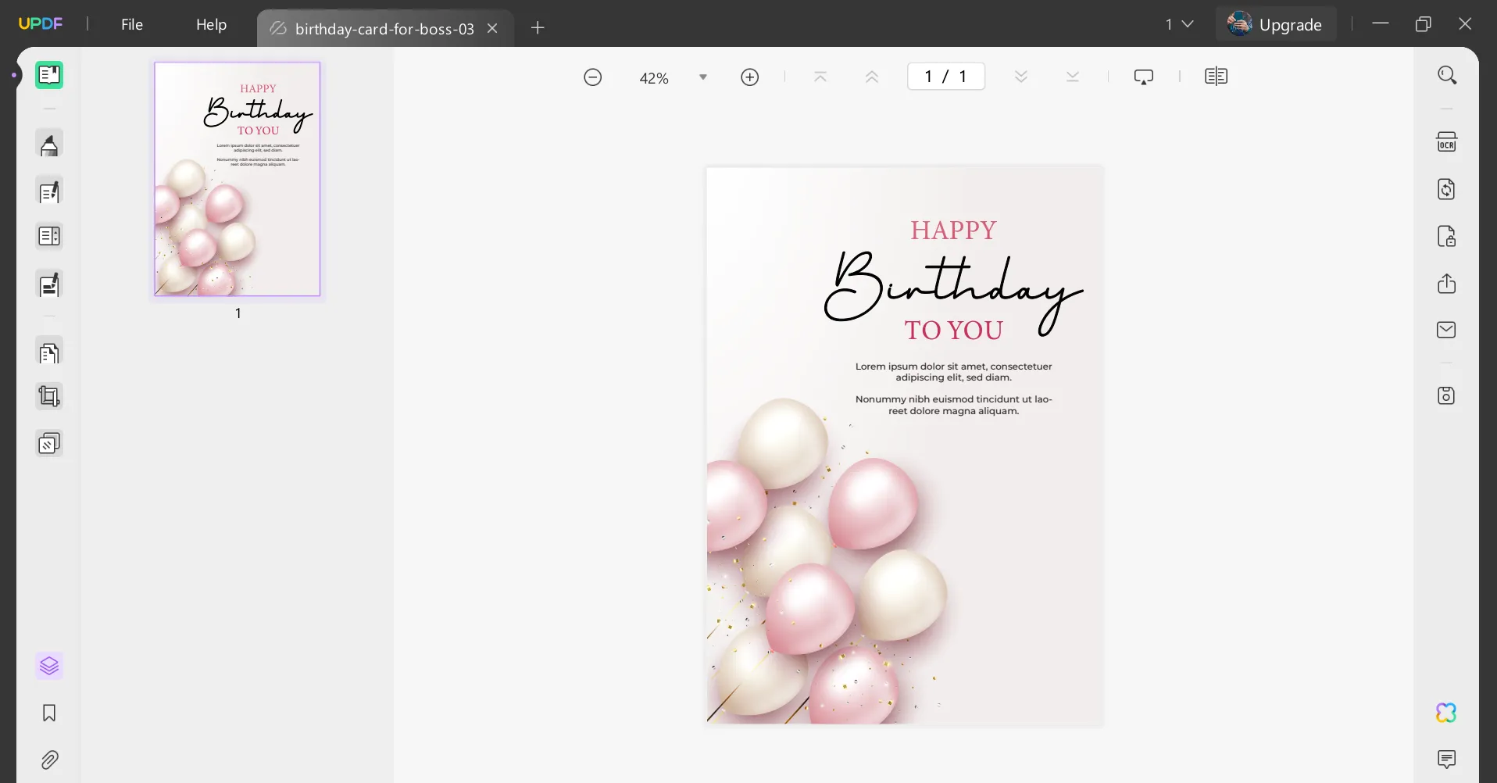Image resolution: width=1497 pixels, height=783 pixels.
Task: Share the PDF file
Action: [x=1447, y=283]
